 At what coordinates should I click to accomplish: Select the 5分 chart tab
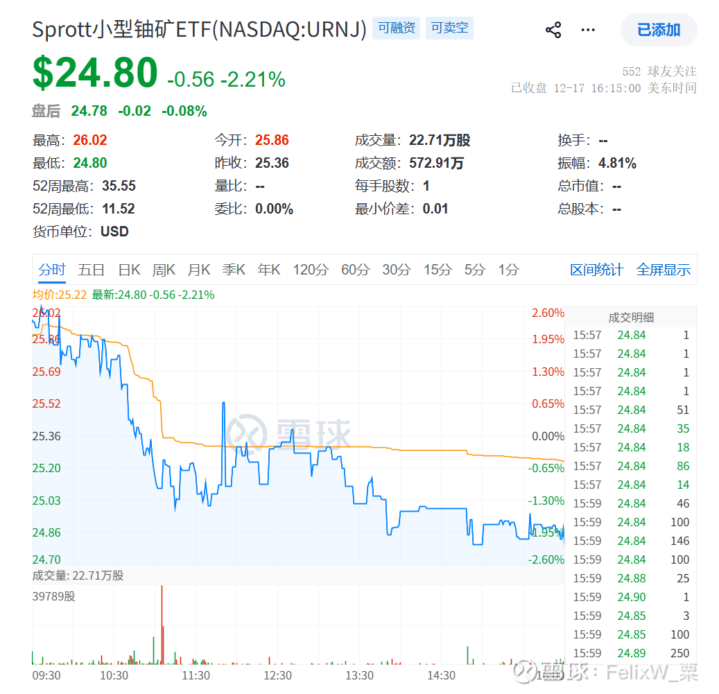click(x=474, y=270)
